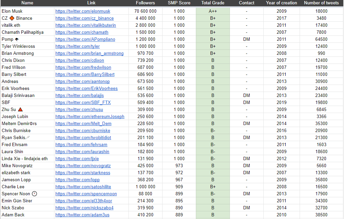
Task: Open the ethereumJoseph Twitter link
Action: click(x=90, y=117)
